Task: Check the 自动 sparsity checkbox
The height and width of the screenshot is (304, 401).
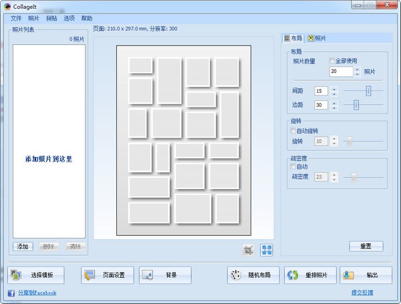Action: click(293, 166)
